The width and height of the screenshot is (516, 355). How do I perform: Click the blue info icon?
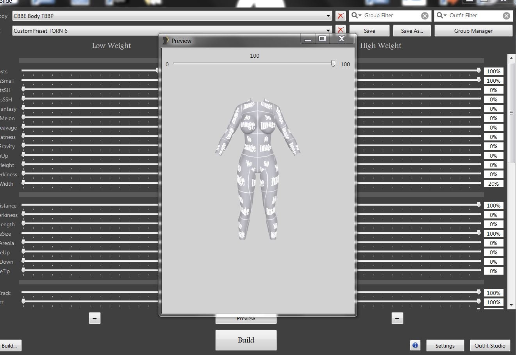pos(415,345)
